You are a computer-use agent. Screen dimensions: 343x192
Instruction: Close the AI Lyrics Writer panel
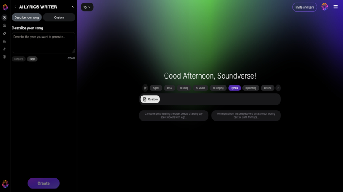[x=72, y=7]
